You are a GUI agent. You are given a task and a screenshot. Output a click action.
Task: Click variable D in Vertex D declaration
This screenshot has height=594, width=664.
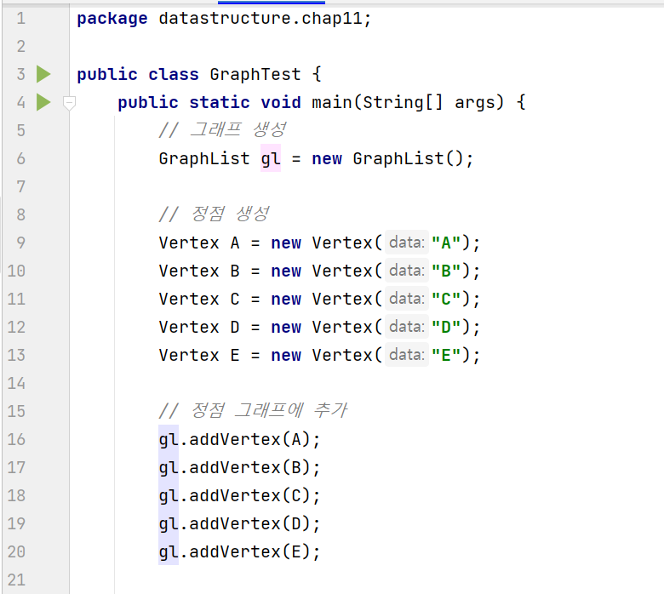[x=235, y=327]
